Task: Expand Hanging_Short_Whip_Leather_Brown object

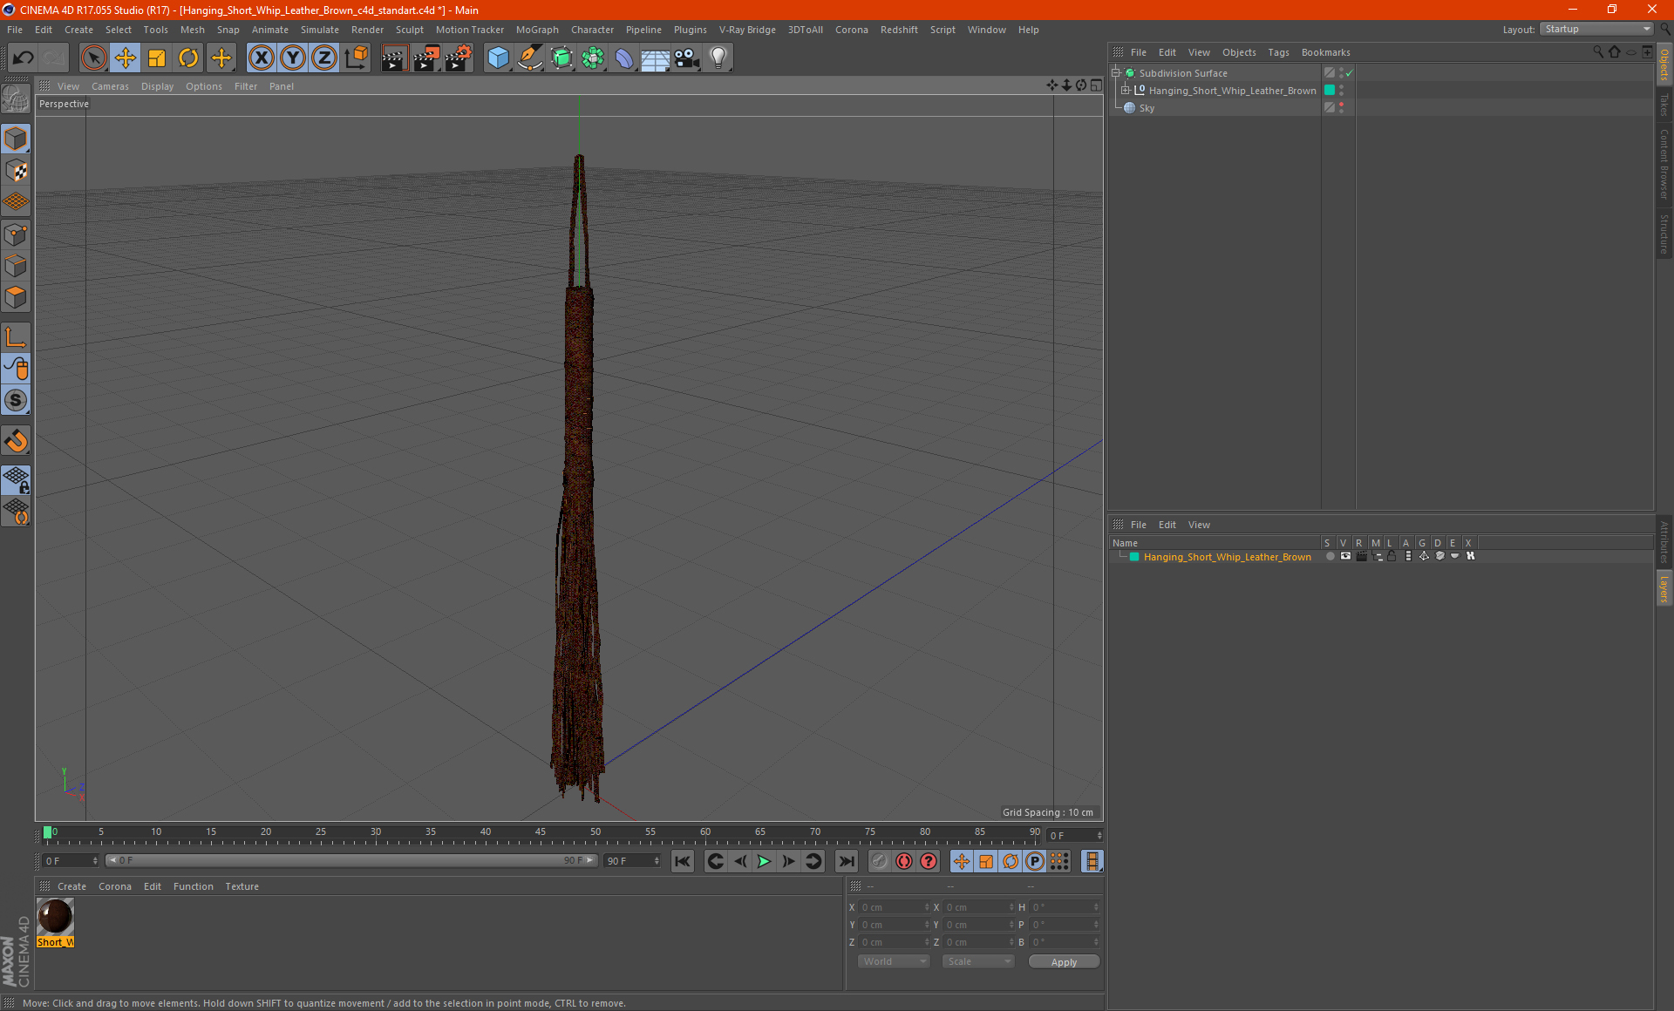Action: pos(1126,91)
